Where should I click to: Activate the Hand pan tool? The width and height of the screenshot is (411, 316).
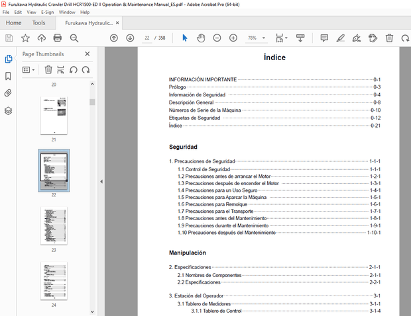(201, 38)
